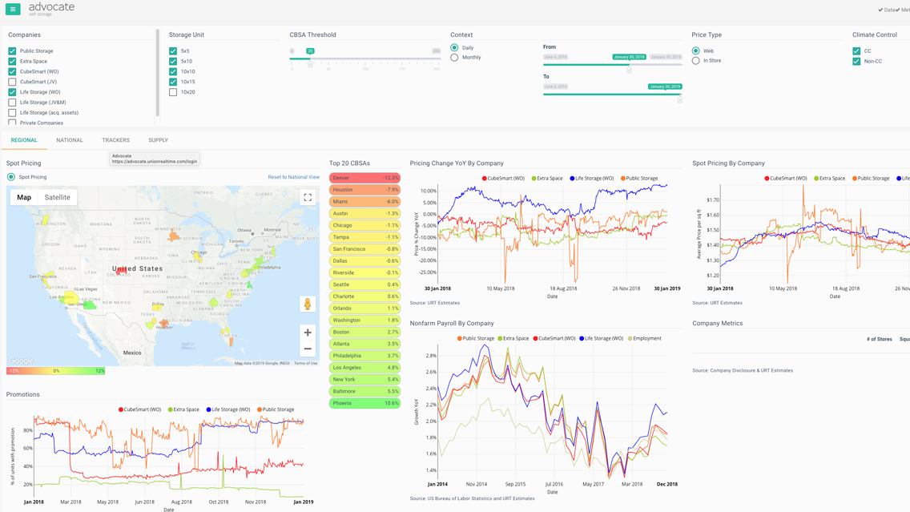Screen dimensions: 910x512
Task: Toggle Life Storage (WO) in Pricing Change legend
Action: tap(591, 178)
